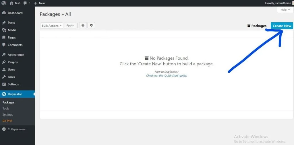Open Howdy, radiustheme account menu

278,3
